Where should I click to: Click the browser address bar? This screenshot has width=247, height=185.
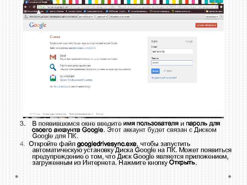(x=128, y=7)
